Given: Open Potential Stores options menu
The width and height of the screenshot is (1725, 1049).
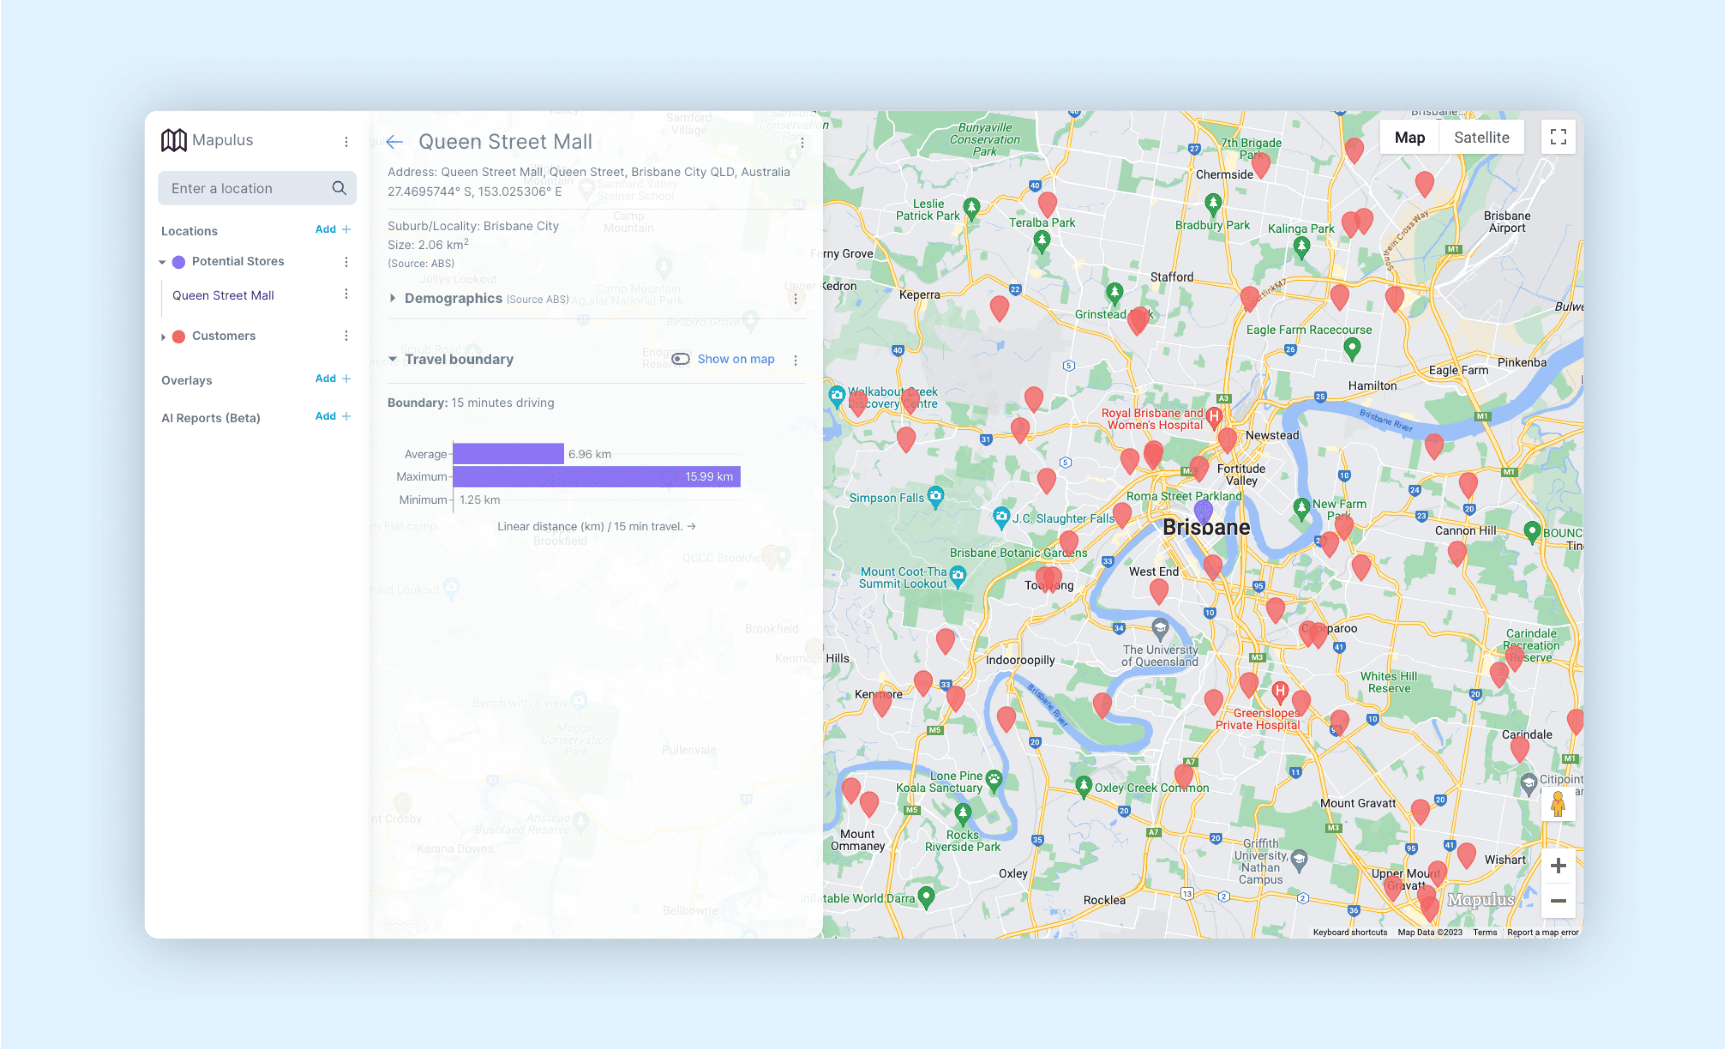Looking at the screenshot, I should coord(346,261).
